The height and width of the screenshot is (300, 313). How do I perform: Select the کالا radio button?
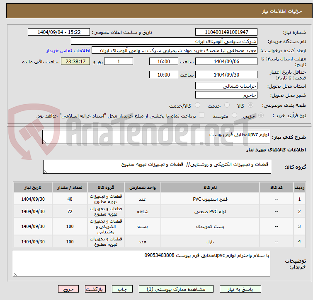(x=250, y=105)
